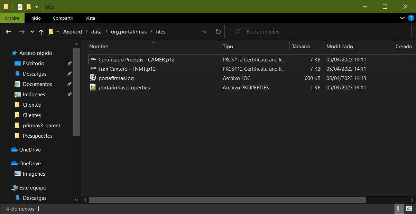Image resolution: width=416 pixels, height=214 pixels.
Task: Sort by the Creado column header
Action: click(404, 47)
